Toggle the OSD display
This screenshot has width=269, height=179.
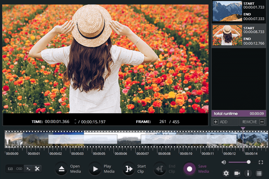(x=19, y=169)
